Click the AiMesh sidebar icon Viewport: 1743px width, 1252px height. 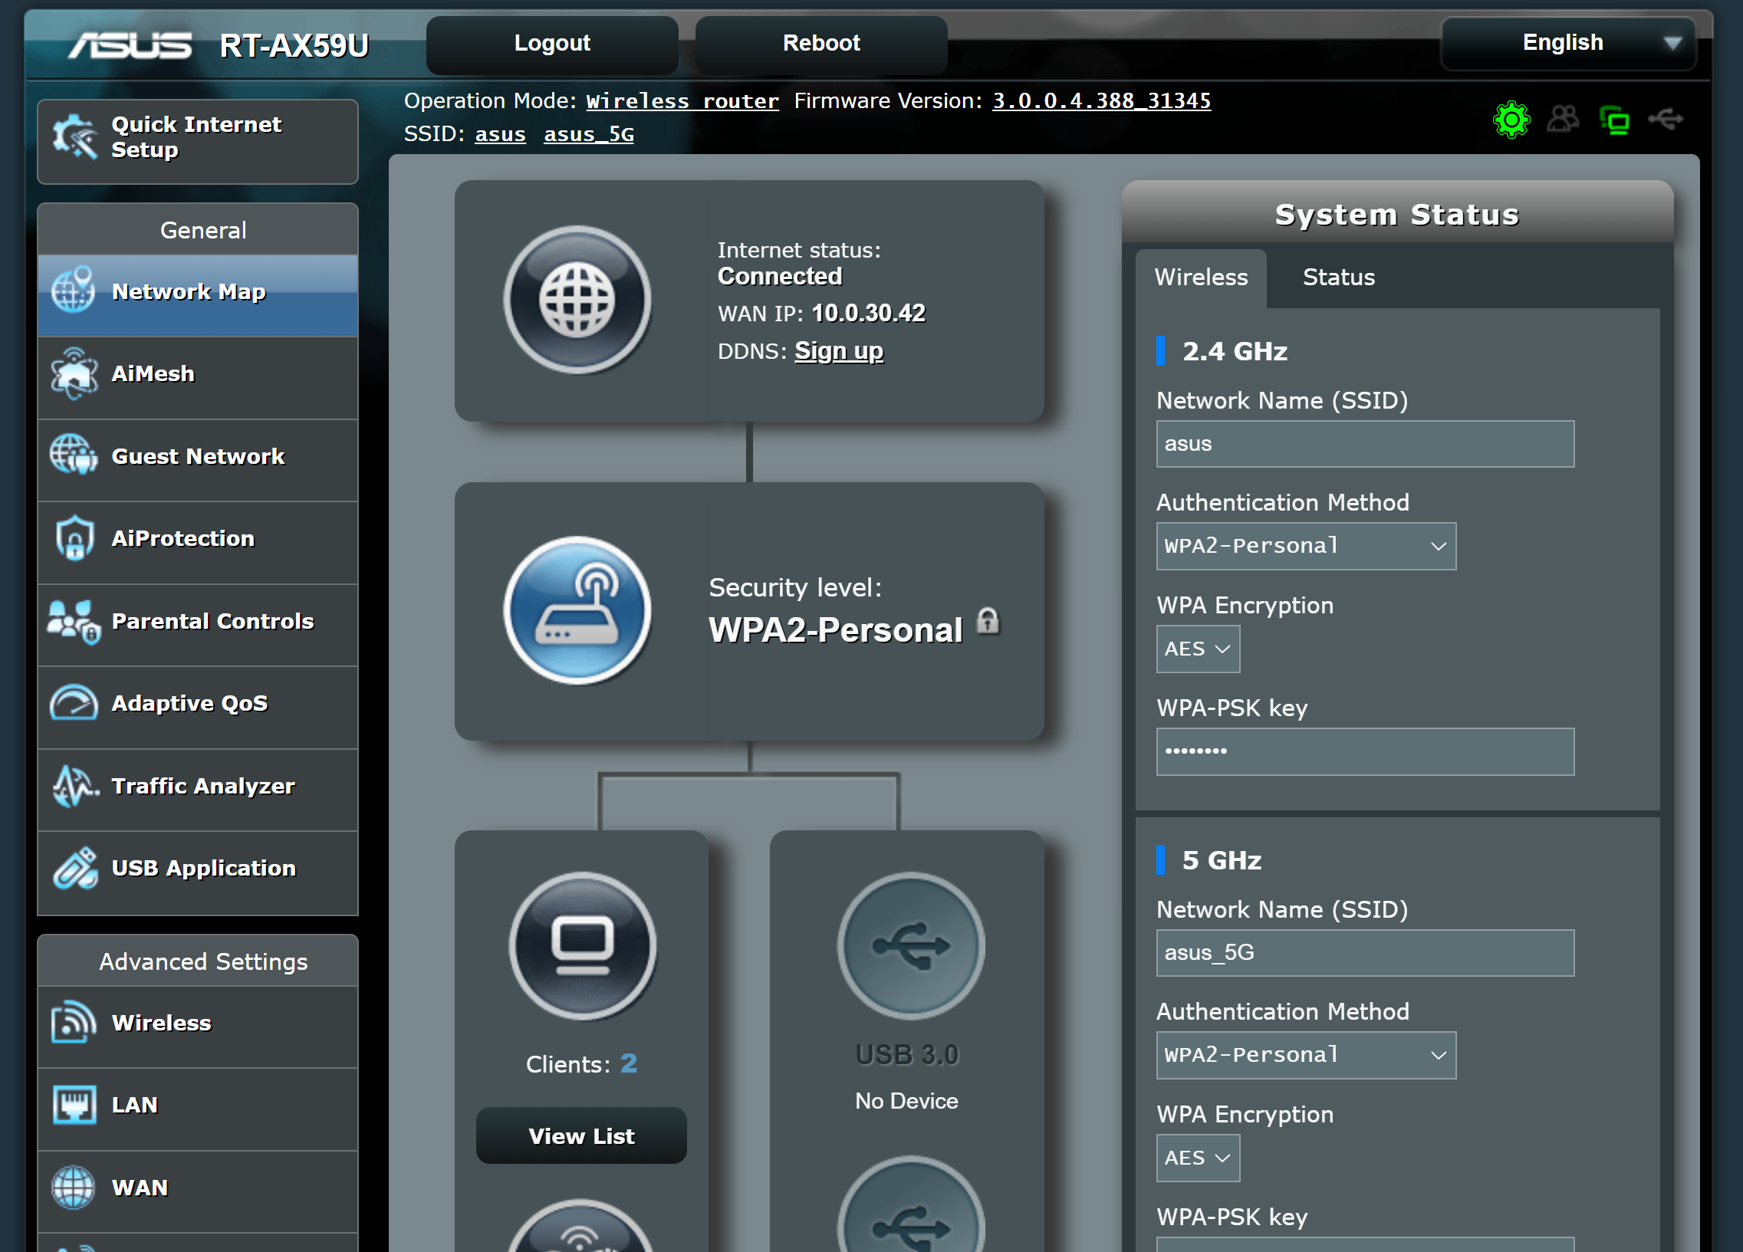(x=74, y=373)
